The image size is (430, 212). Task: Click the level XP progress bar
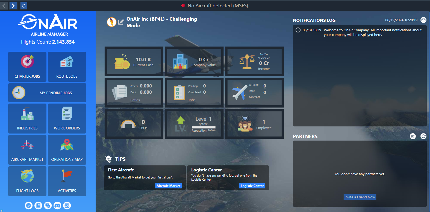point(204,127)
